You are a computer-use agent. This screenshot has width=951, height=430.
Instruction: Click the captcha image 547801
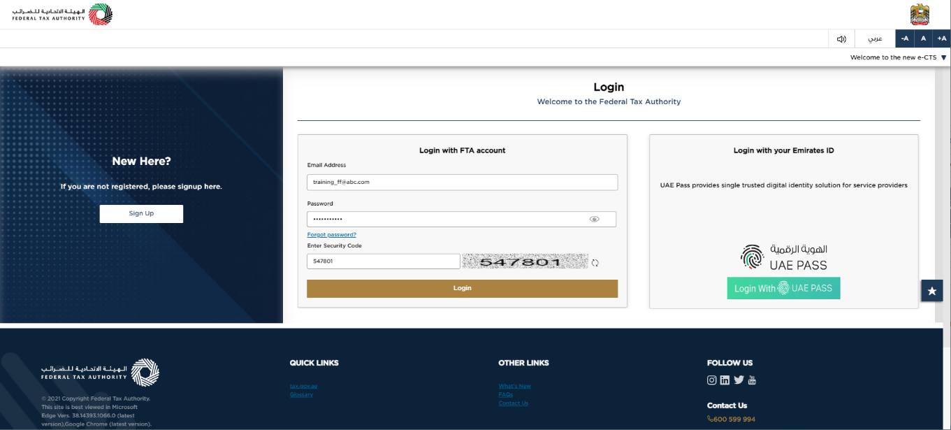tap(524, 262)
